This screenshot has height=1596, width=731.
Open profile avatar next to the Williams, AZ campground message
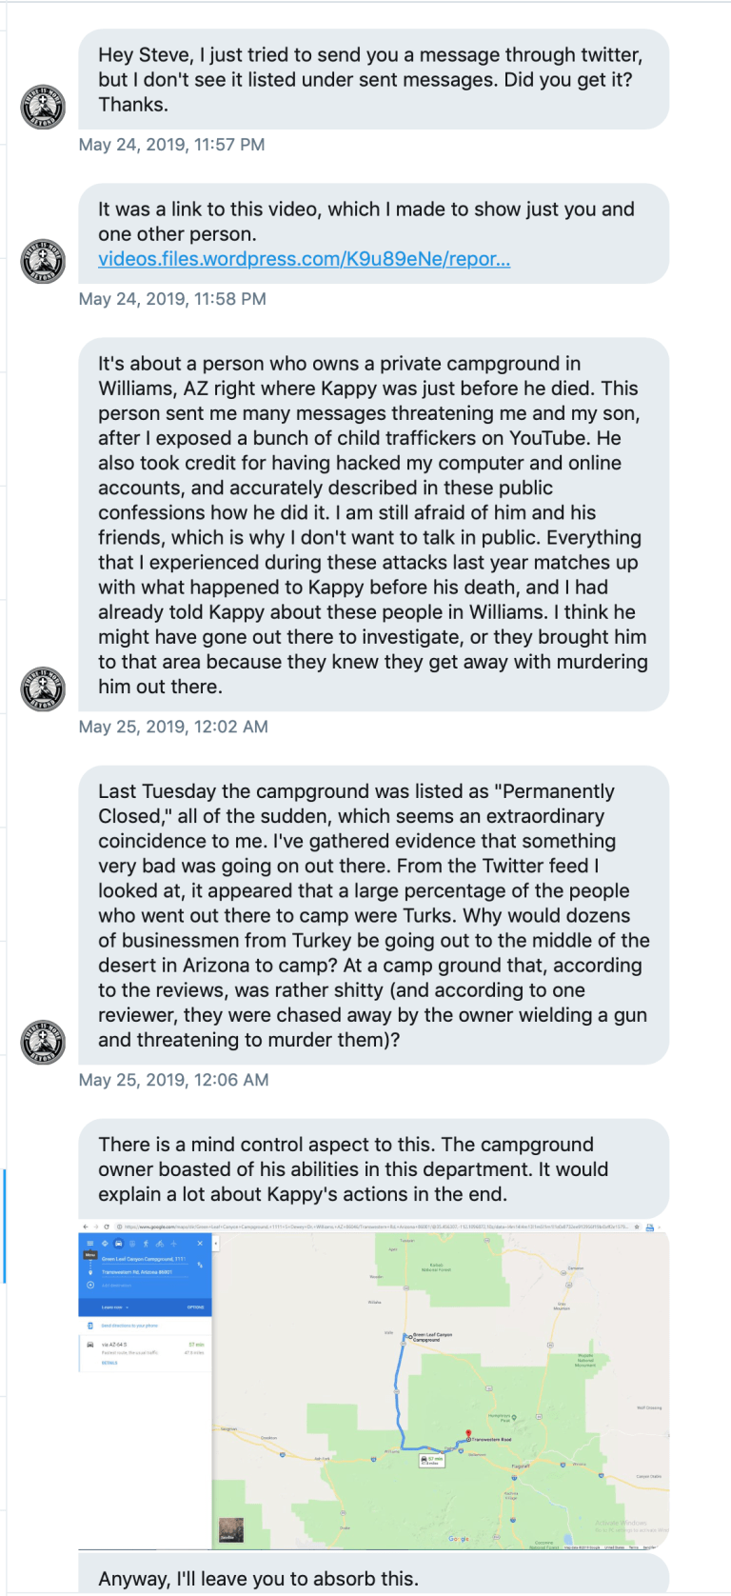coord(43,688)
